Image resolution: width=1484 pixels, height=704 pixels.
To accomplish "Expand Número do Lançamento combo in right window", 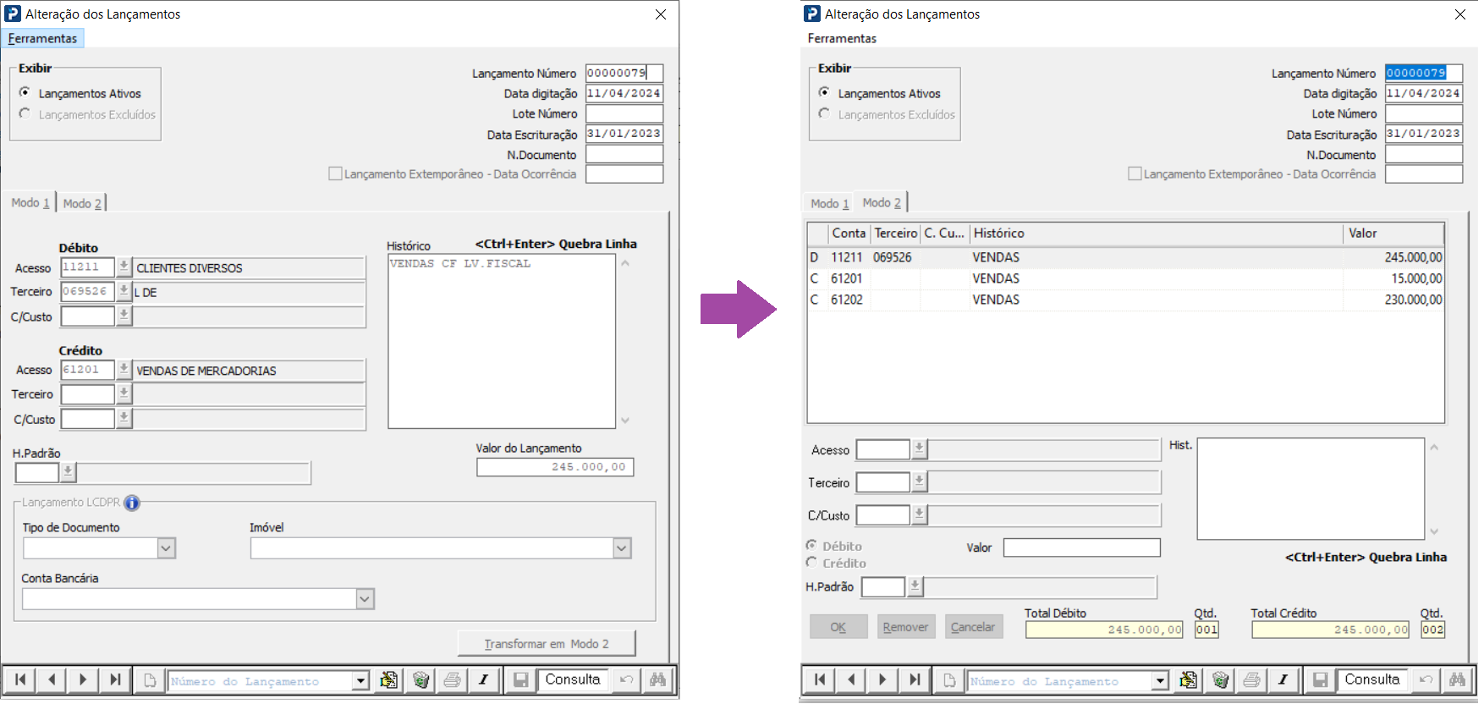I will (1161, 681).
